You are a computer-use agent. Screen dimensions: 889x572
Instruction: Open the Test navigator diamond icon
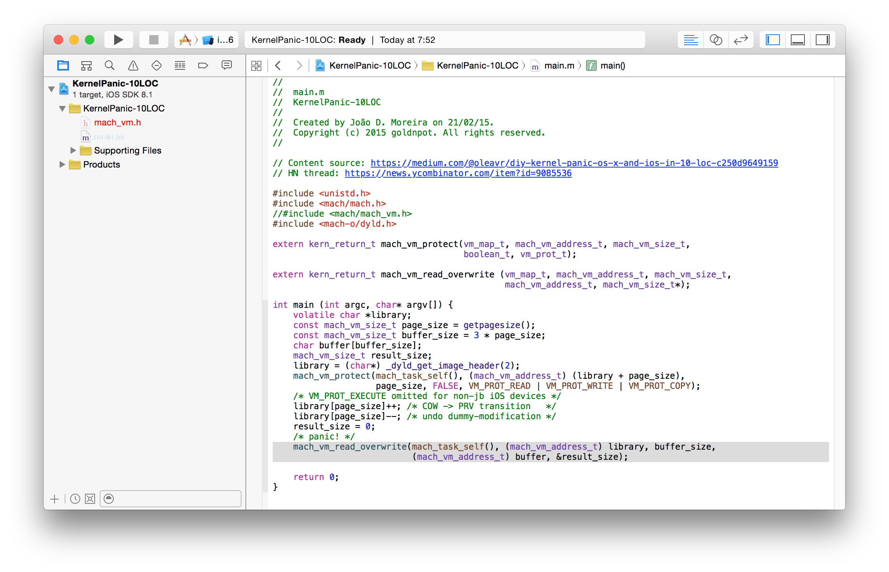click(x=157, y=65)
